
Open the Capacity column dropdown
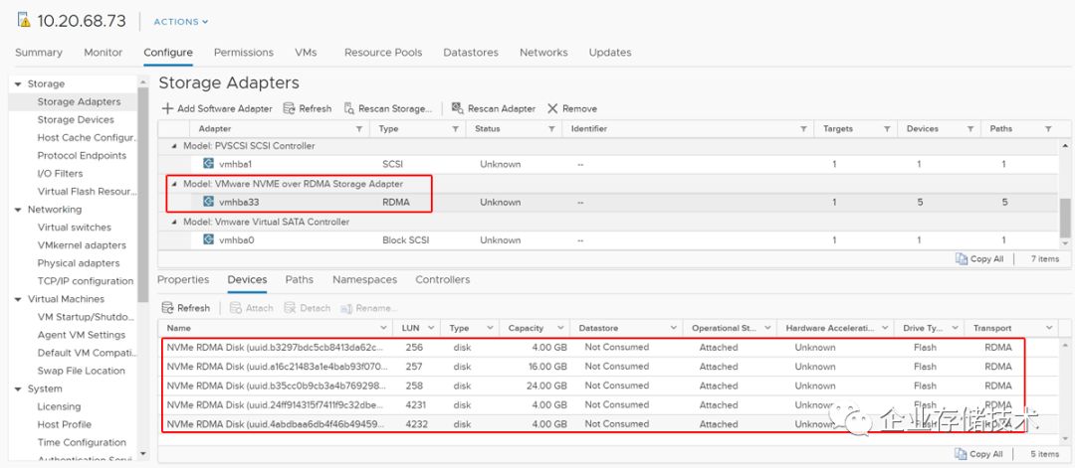[x=560, y=329]
